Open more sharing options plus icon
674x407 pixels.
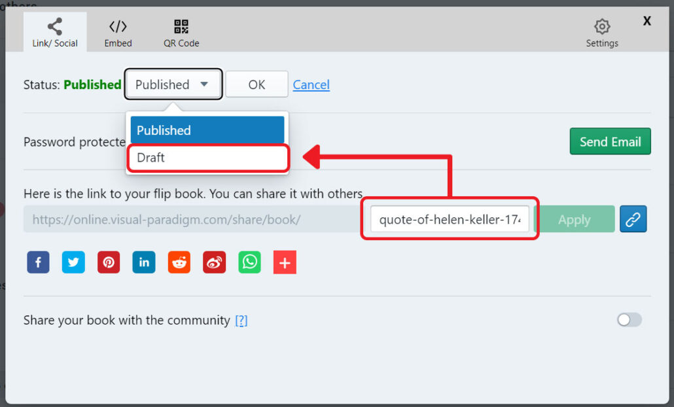[x=285, y=262]
